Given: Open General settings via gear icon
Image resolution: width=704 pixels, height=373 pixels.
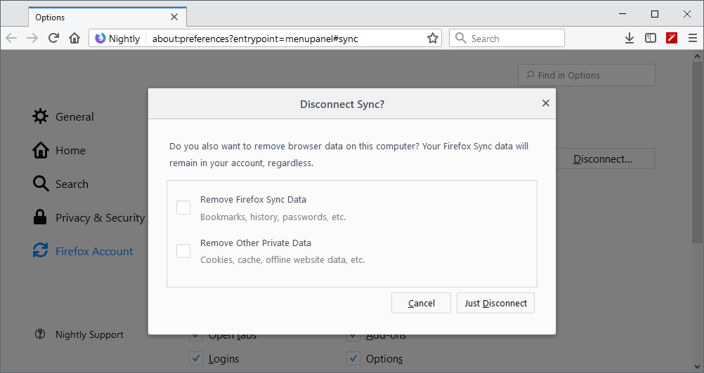Looking at the screenshot, I should coord(41,116).
